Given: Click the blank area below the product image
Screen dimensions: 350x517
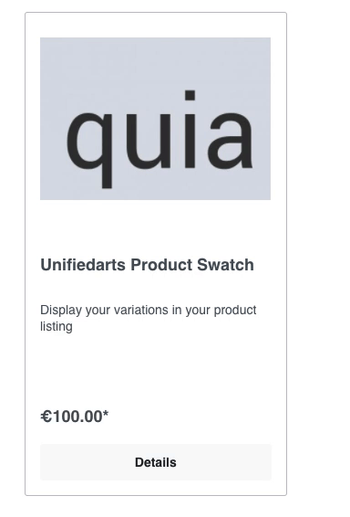Looking at the screenshot, I should [156, 227].
